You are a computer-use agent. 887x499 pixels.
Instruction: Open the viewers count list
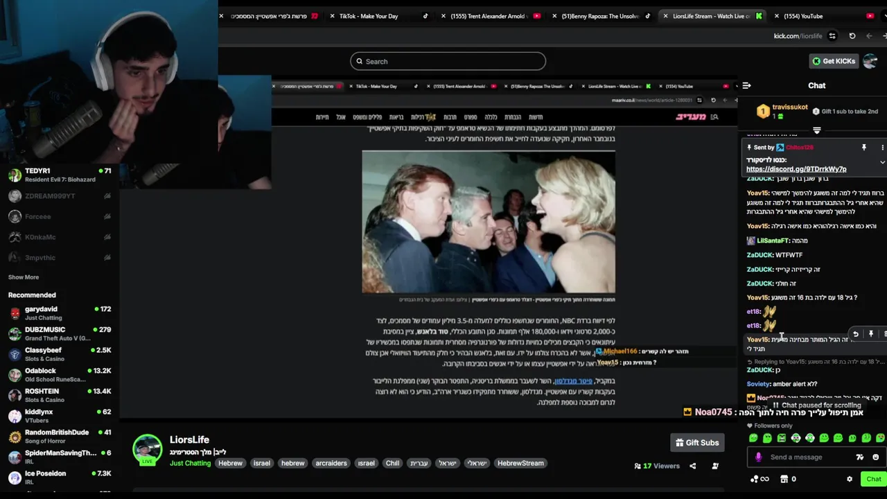[657, 466]
